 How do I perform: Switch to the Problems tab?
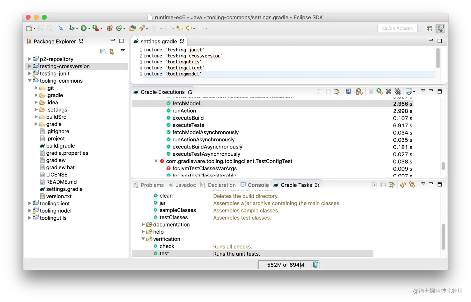point(149,185)
